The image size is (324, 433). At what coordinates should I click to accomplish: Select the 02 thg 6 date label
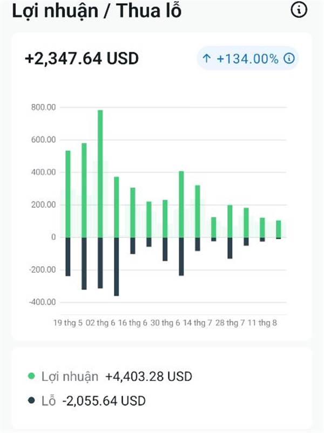[100, 323]
